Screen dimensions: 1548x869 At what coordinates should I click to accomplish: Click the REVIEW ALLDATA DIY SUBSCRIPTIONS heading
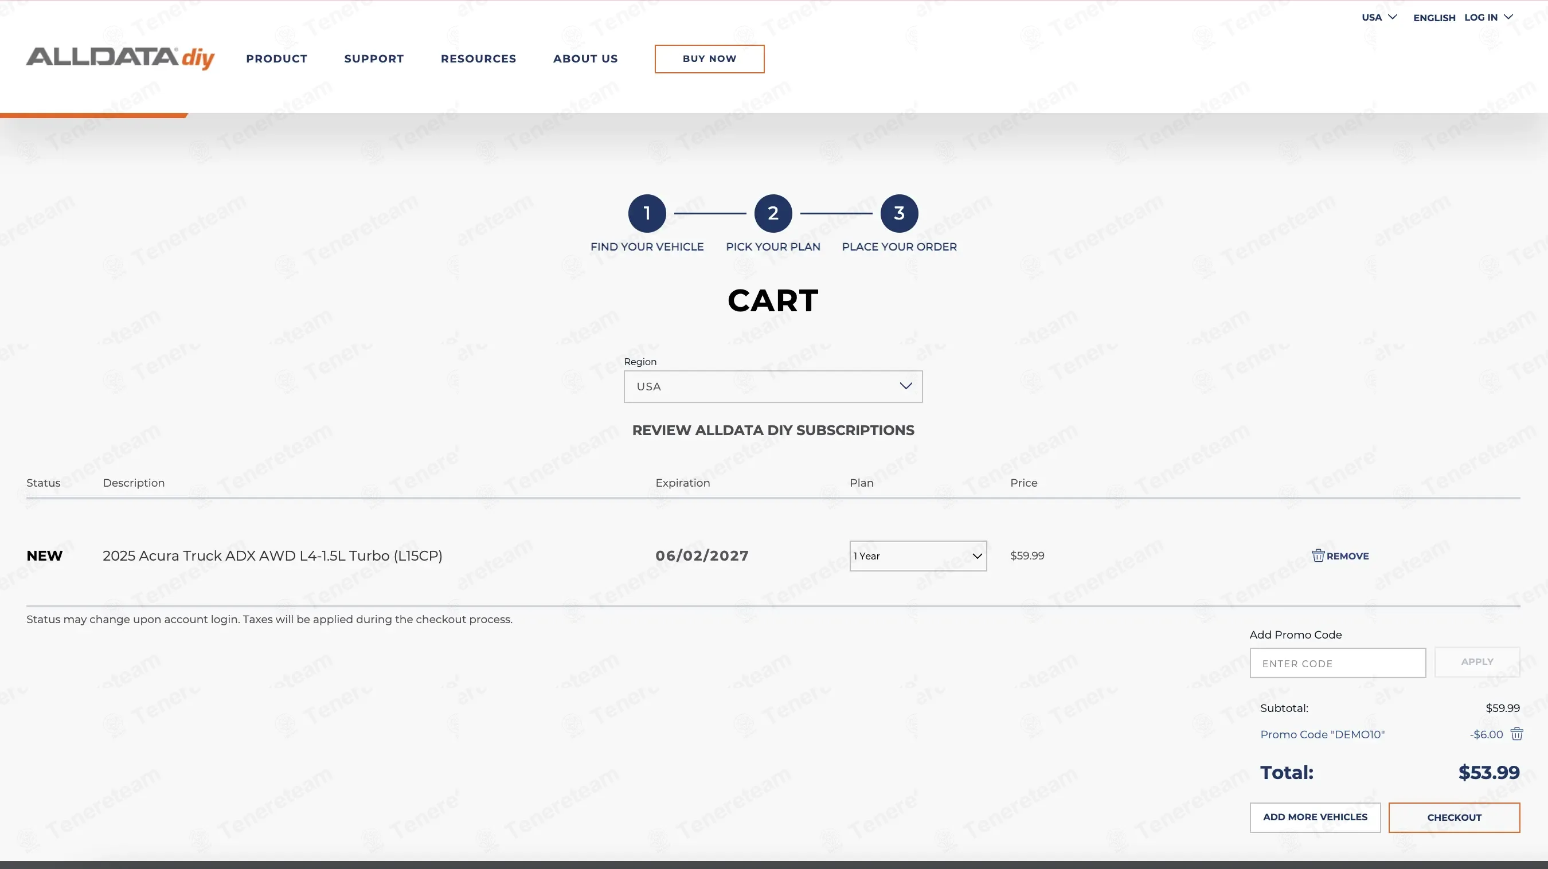tap(773, 430)
